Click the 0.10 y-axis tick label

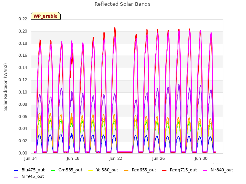(x=23, y=92)
